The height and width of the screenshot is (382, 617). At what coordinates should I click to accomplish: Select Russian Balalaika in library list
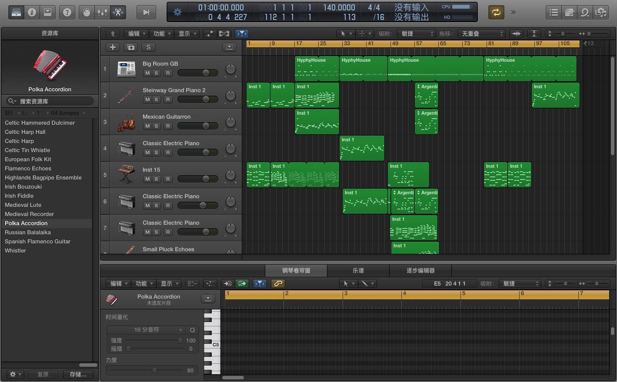click(x=47, y=233)
